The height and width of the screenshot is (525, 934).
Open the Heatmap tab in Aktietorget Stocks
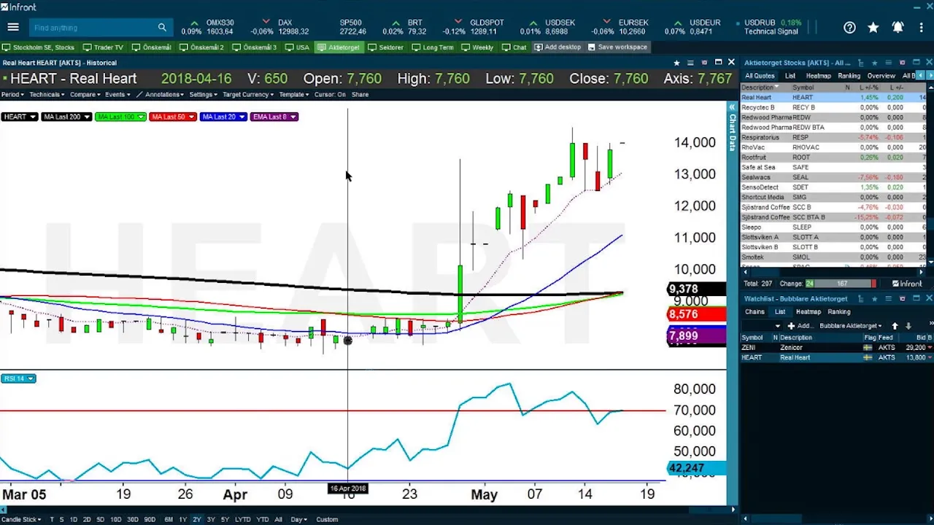coord(818,76)
